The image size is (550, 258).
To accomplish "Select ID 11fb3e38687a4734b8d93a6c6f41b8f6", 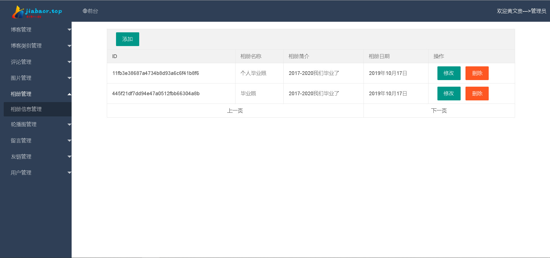I will point(156,73).
